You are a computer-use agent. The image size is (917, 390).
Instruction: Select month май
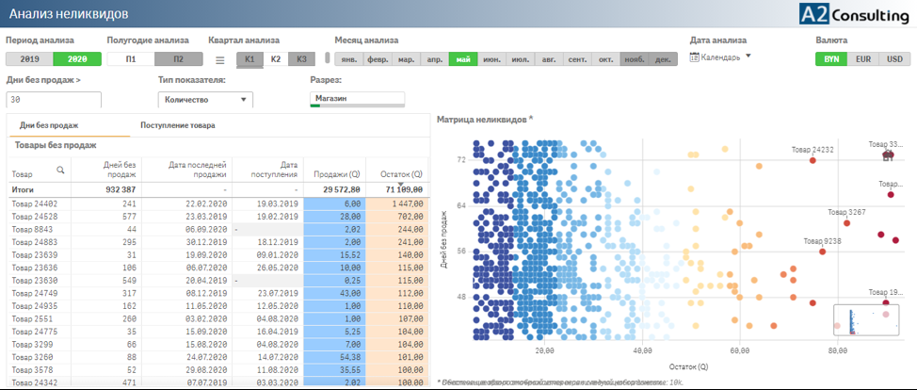pyautogui.click(x=463, y=59)
